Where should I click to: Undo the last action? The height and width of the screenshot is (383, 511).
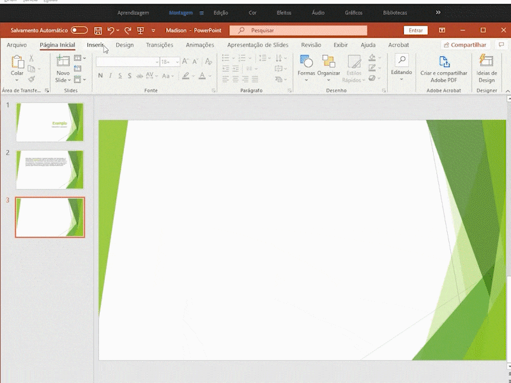(111, 31)
